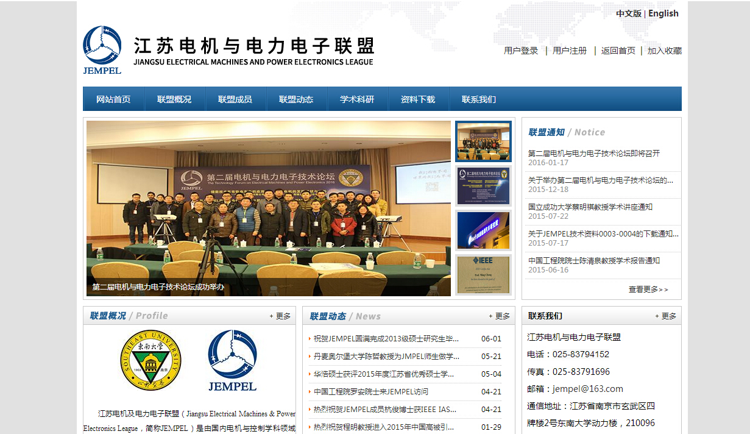Click + 更多 in 联盟概况 Profile panel
Screen dimensions: 750x434
pos(280,316)
